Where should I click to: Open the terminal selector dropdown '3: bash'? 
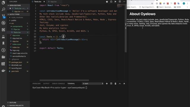[x=93, y=84]
